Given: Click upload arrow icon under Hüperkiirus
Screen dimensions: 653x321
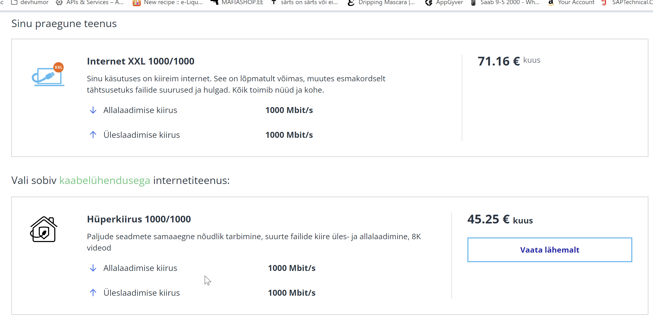Looking at the screenshot, I should click(93, 293).
